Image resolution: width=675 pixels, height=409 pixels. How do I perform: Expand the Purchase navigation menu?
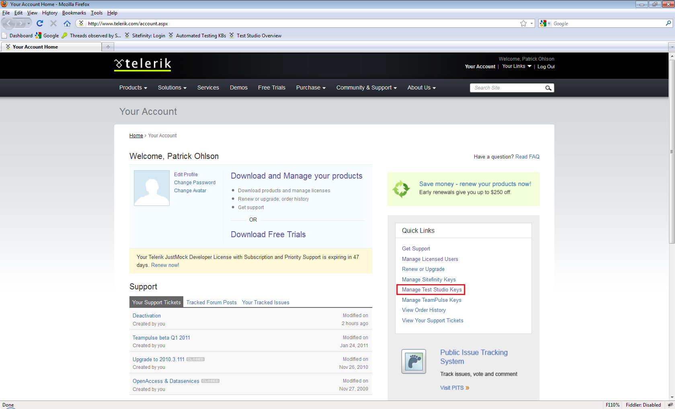tap(311, 87)
